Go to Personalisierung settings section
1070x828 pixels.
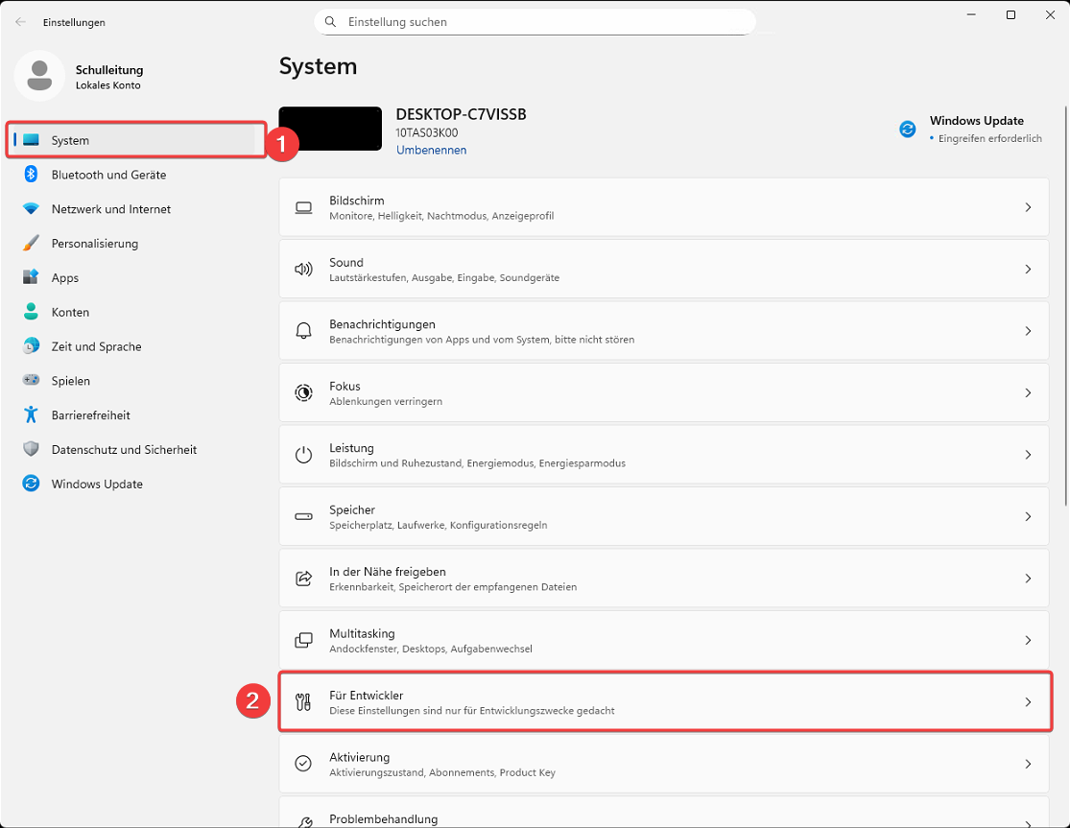pyautogui.click(x=94, y=244)
